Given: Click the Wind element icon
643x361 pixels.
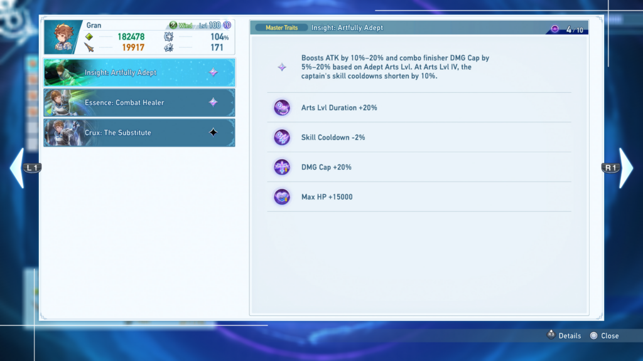Looking at the screenshot, I should (x=173, y=25).
